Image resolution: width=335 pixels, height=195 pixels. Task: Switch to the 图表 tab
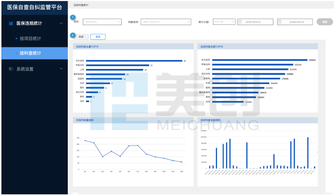(x=98, y=37)
